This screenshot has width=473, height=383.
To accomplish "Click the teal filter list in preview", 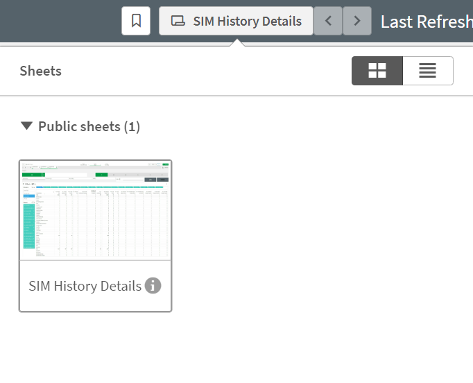I will click(29, 223).
